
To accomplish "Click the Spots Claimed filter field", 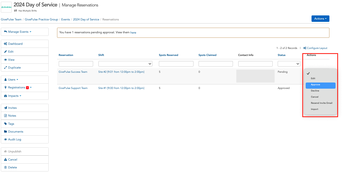I will click(x=216, y=64).
